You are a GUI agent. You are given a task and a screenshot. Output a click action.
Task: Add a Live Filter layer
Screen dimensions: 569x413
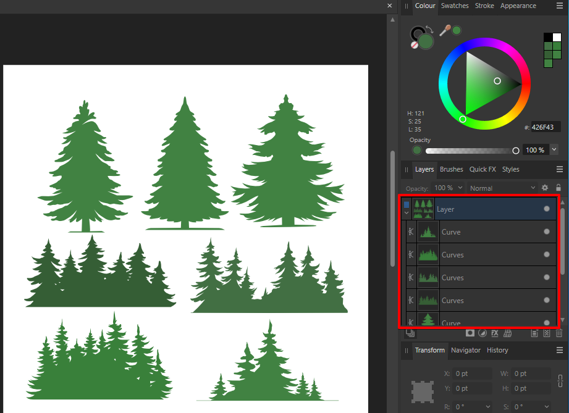point(507,333)
